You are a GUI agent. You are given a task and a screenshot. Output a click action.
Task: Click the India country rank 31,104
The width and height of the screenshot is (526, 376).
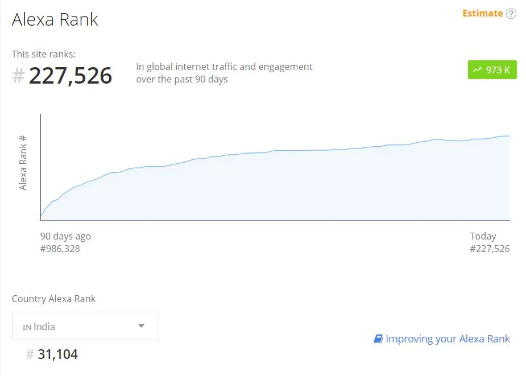point(57,354)
